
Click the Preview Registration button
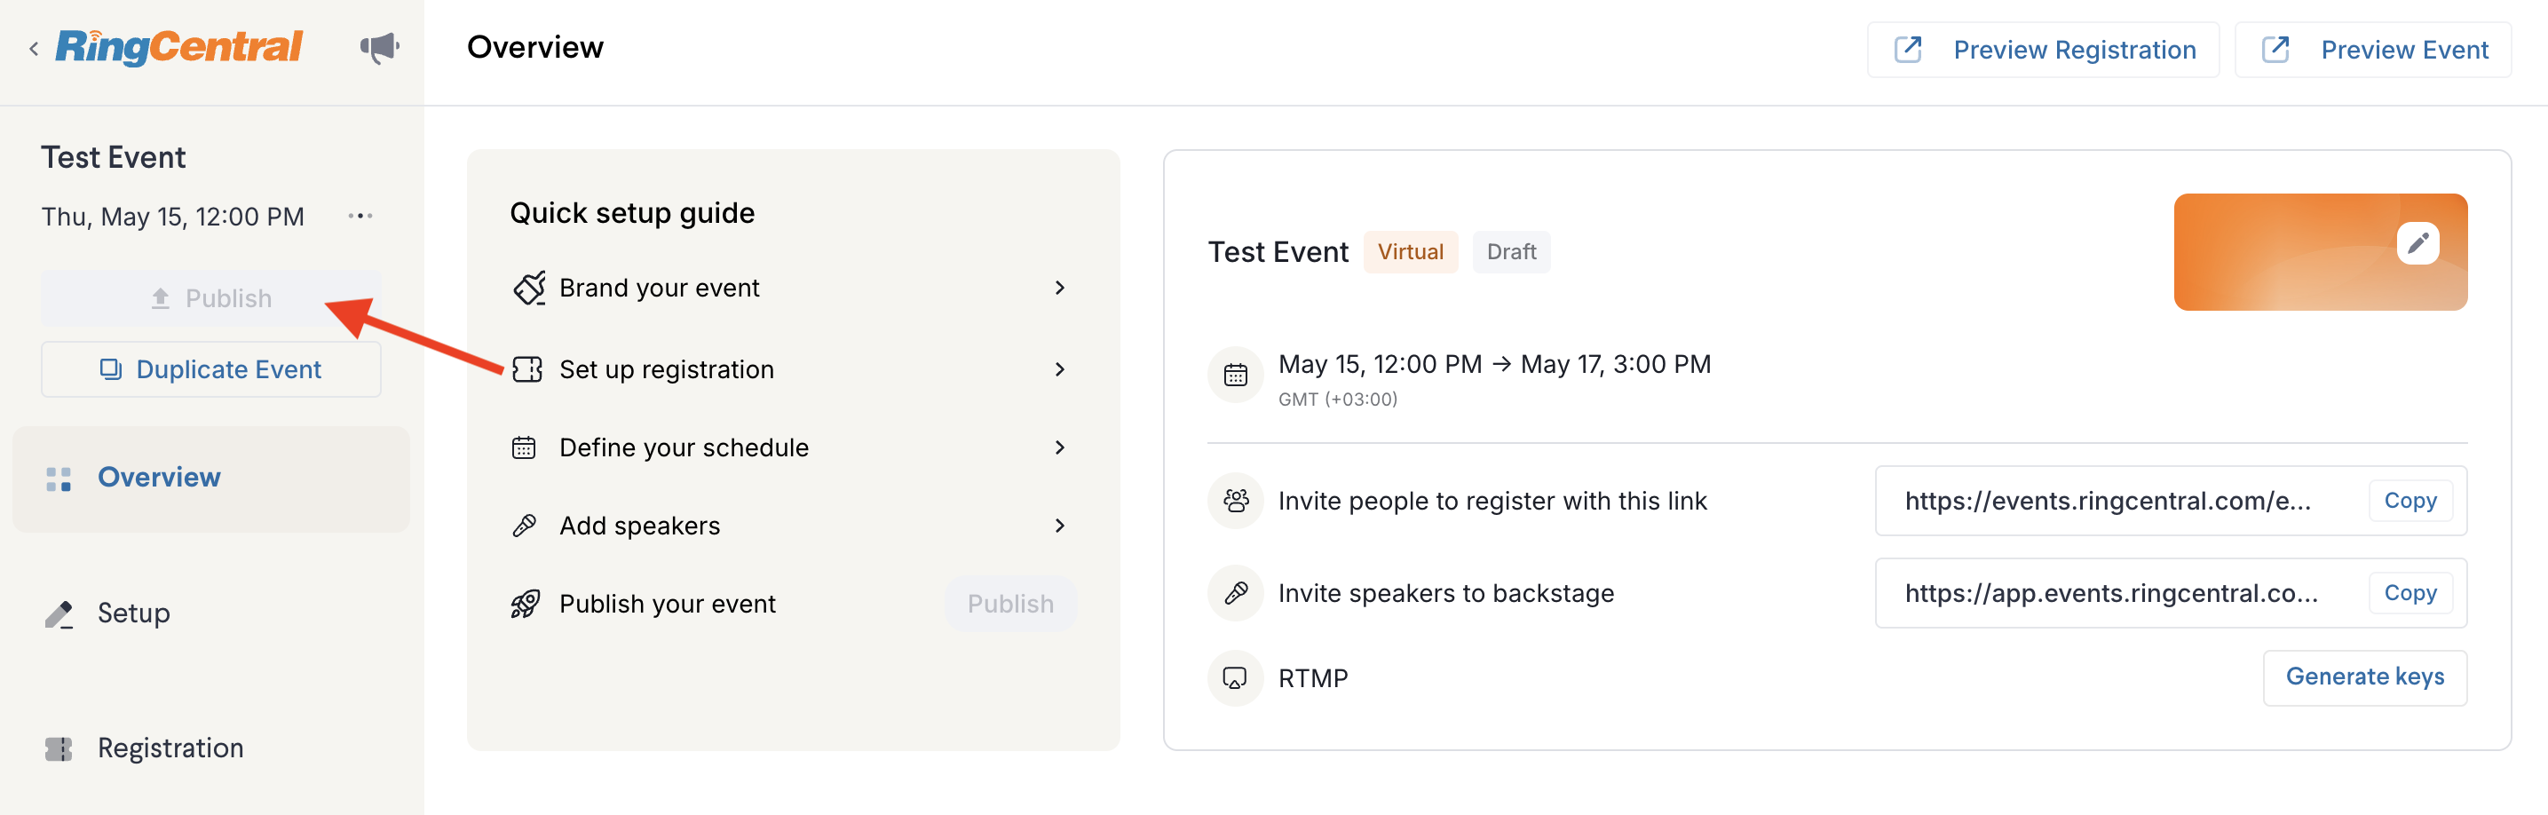[x=2043, y=50]
